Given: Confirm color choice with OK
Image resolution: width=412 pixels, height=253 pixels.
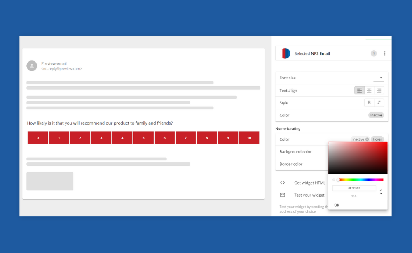Looking at the screenshot, I should pyautogui.click(x=337, y=204).
